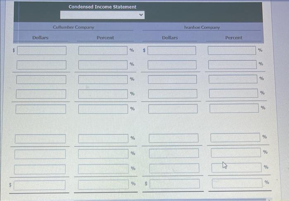This screenshot has width=289, height=201.
Task: Click first-row Ivanhoe Percent field
Action: pos(232,50)
